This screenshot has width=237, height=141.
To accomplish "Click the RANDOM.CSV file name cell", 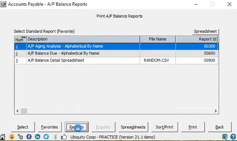I will click(x=158, y=60).
